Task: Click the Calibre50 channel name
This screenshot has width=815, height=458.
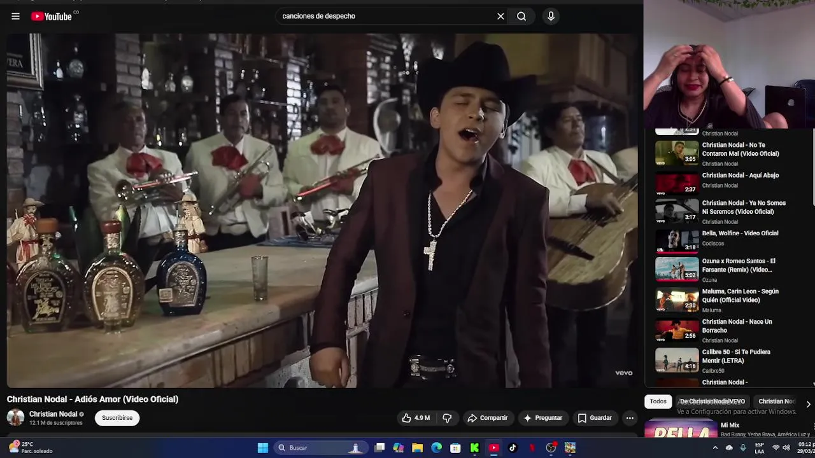Action: click(713, 371)
